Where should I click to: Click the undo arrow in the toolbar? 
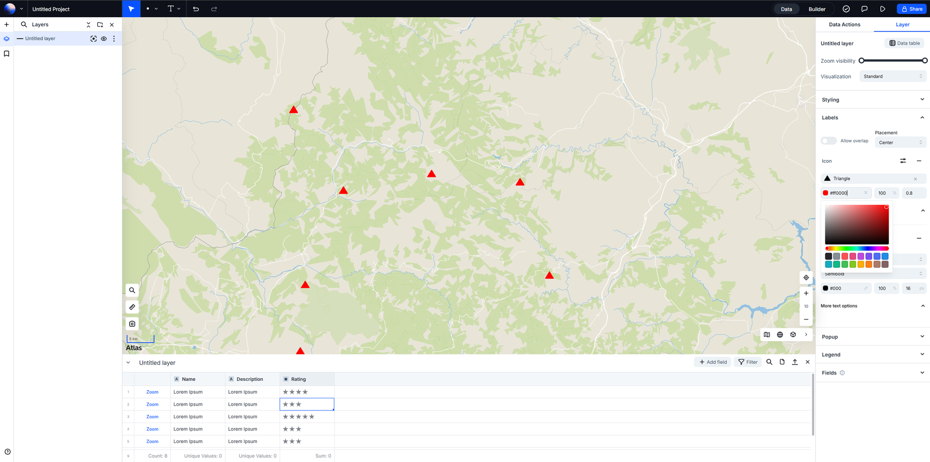click(196, 9)
